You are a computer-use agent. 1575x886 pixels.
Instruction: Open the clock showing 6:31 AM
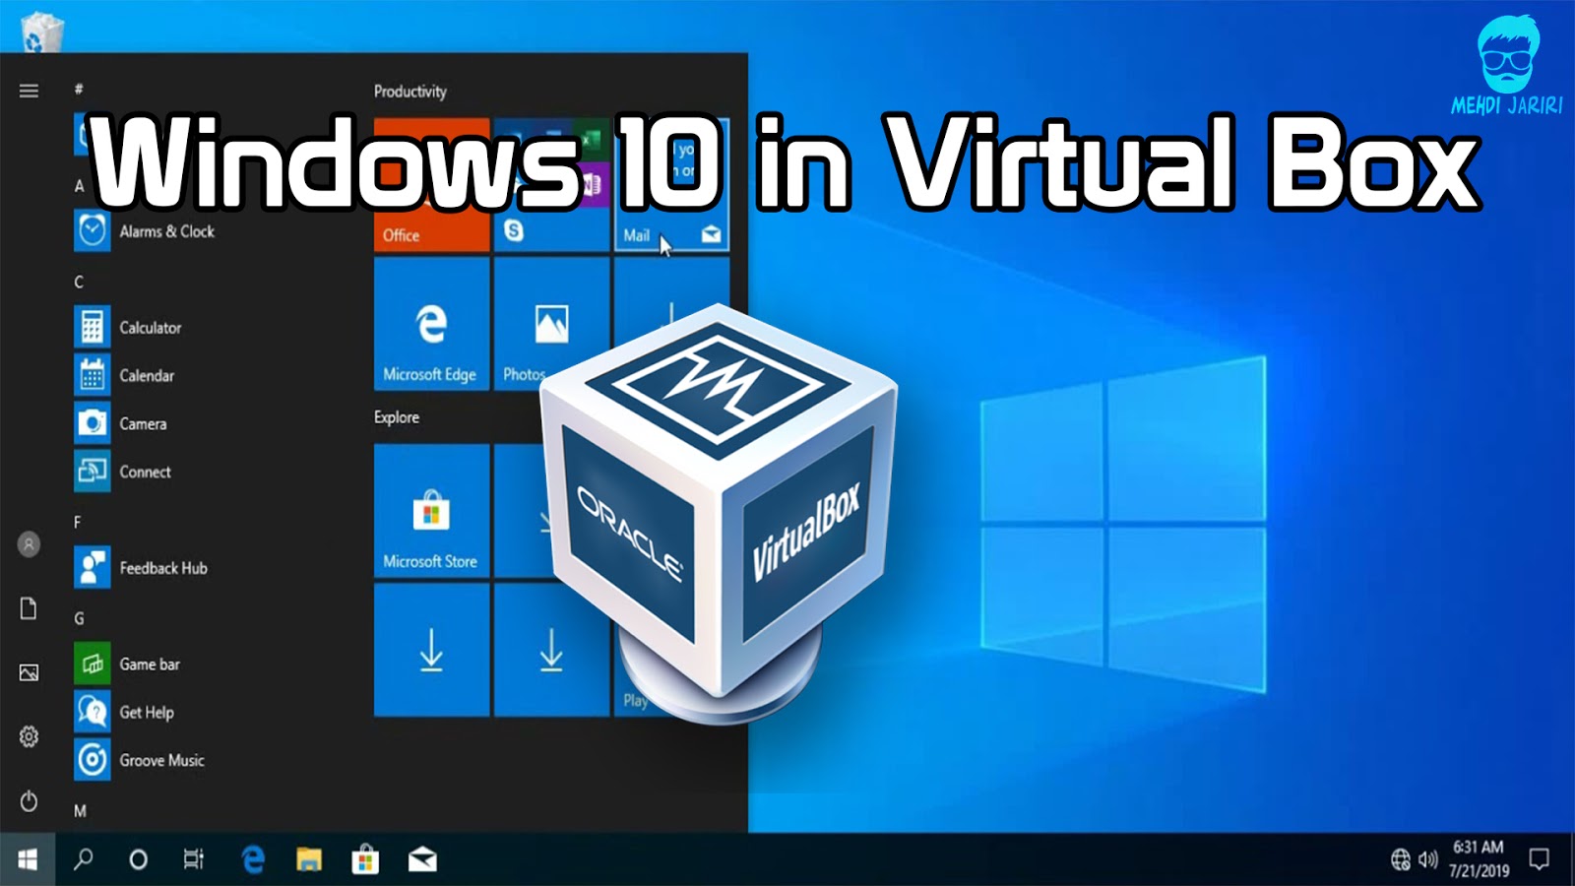click(1479, 859)
